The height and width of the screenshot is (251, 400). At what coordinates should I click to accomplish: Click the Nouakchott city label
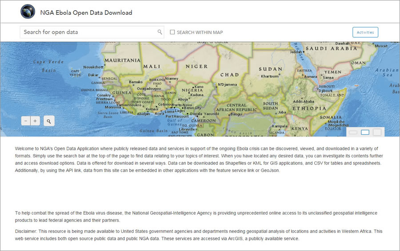[x=93, y=67]
